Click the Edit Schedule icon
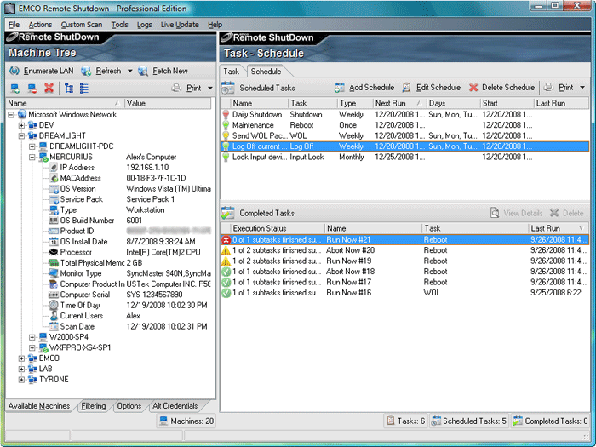The image size is (596, 447). pyautogui.click(x=406, y=88)
